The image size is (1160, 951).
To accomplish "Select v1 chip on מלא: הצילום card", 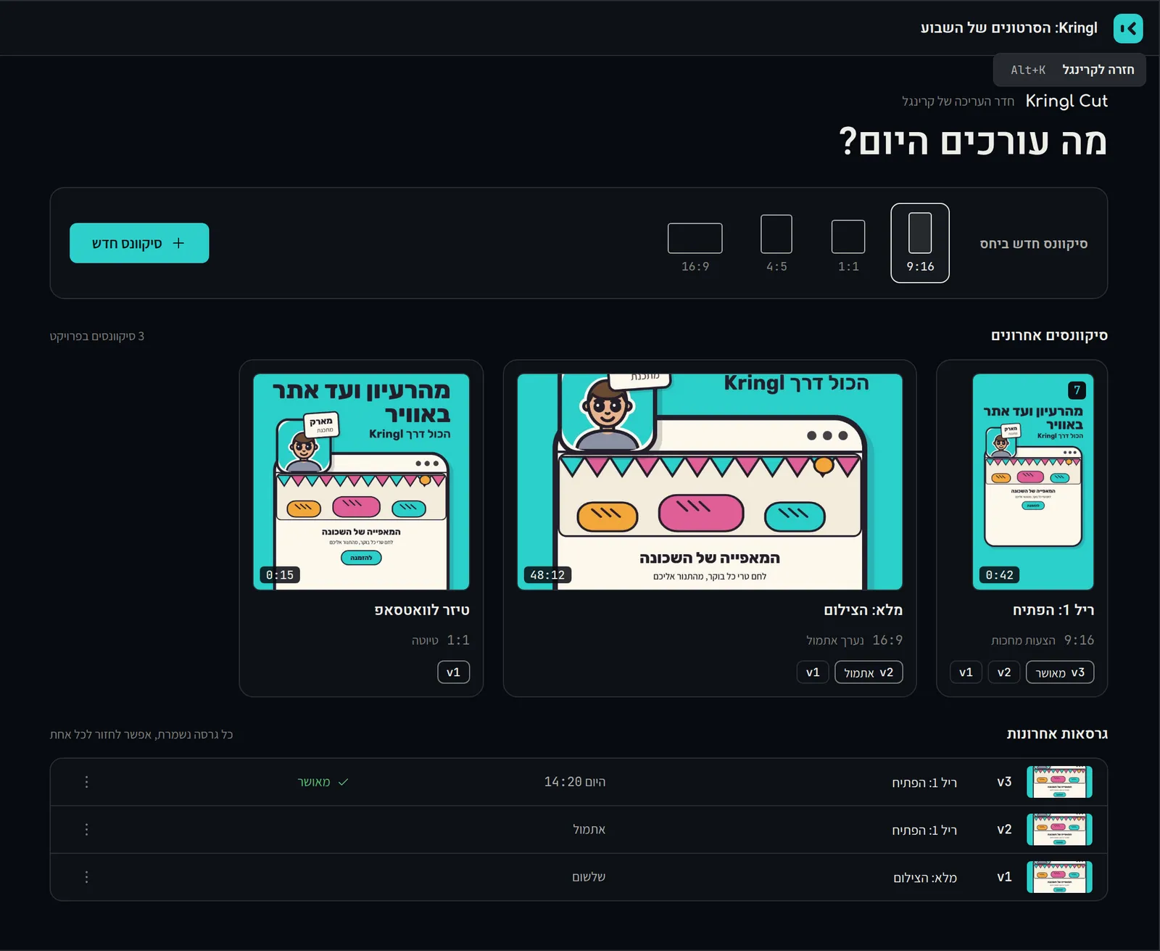I will [813, 672].
